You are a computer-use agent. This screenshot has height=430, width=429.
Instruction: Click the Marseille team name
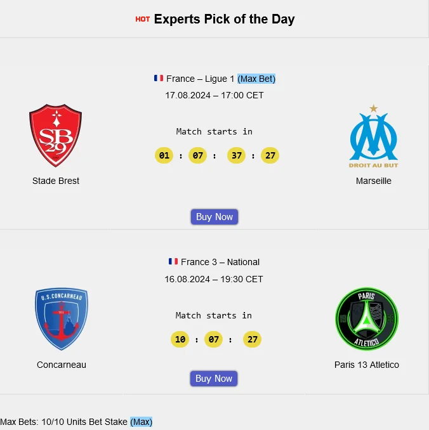(374, 181)
